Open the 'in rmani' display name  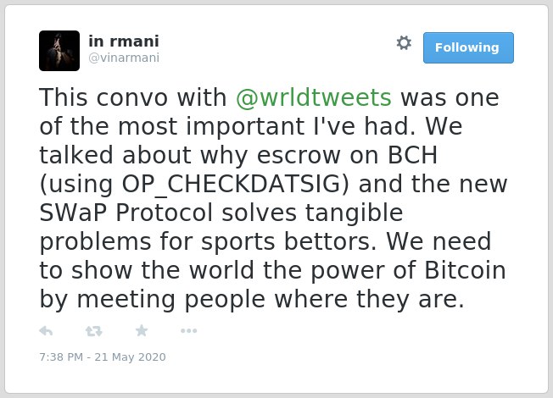point(124,41)
